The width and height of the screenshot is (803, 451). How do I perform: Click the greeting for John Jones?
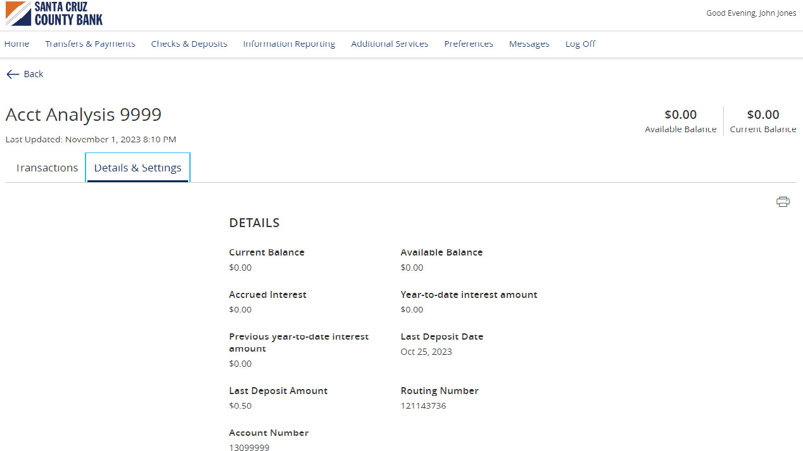[x=751, y=13]
